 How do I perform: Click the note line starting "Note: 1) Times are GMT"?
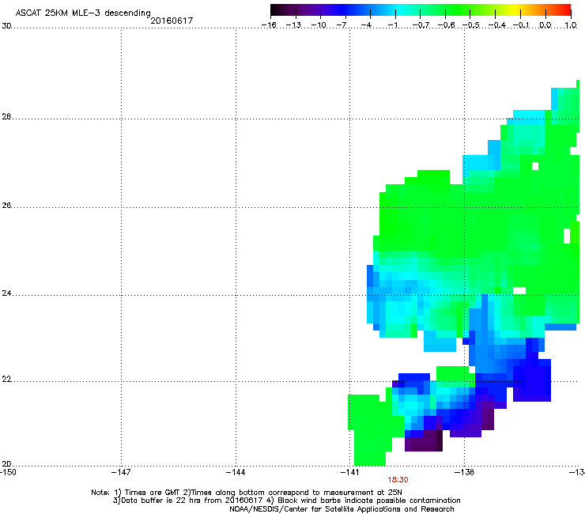(x=246, y=493)
